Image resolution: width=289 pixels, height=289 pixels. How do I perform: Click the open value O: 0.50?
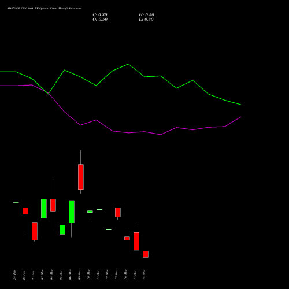pyautogui.click(x=100, y=20)
